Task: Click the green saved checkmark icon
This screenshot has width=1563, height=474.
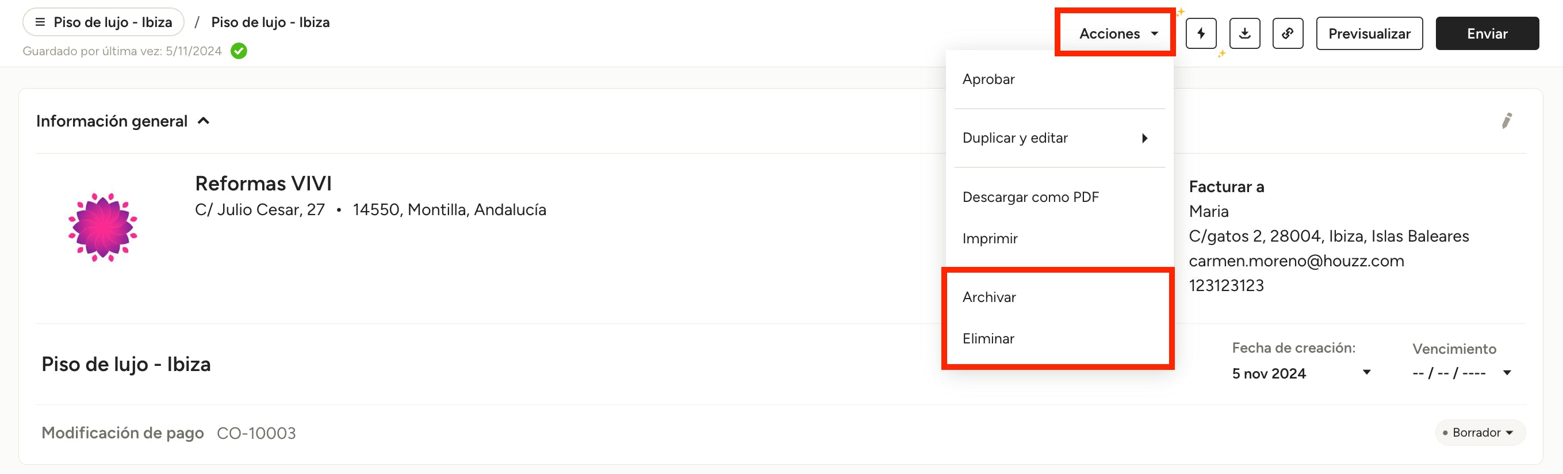Action: pyautogui.click(x=239, y=51)
